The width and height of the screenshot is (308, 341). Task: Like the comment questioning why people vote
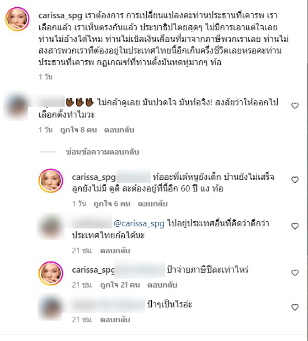[x=295, y=106]
